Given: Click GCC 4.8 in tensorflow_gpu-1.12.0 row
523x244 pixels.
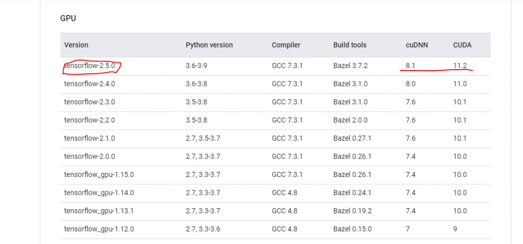Looking at the screenshot, I should (x=284, y=229).
